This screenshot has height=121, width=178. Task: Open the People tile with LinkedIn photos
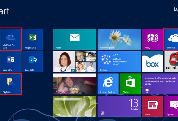(x=75, y=62)
